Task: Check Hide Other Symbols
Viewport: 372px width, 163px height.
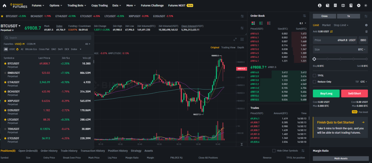Action: (x=274, y=151)
